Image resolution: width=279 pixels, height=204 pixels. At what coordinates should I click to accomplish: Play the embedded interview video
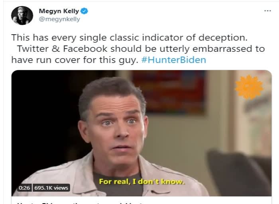coord(141,133)
